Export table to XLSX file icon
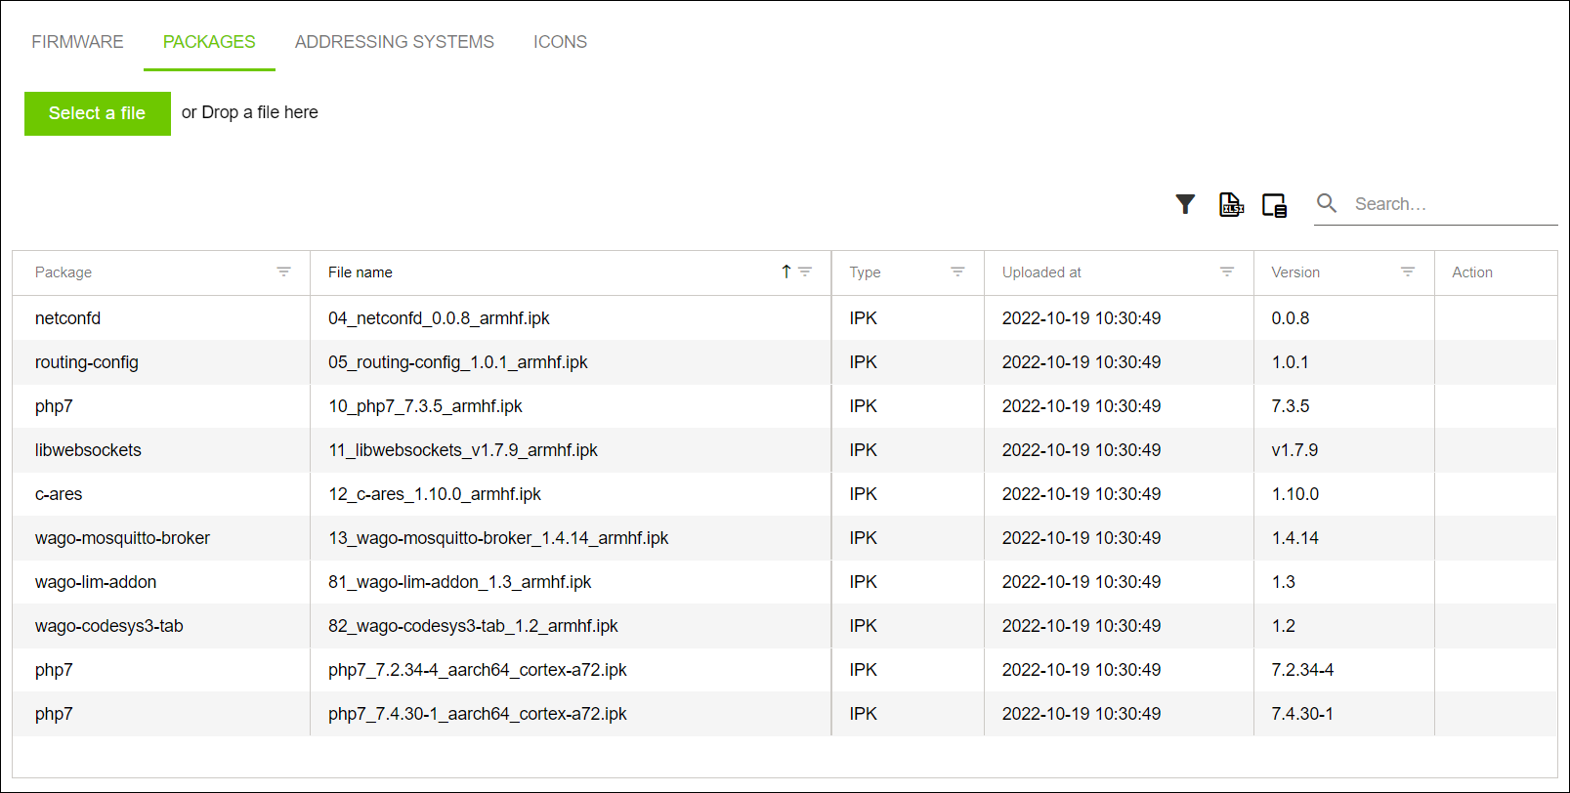Screen dimensions: 1570x793 (x=1231, y=204)
